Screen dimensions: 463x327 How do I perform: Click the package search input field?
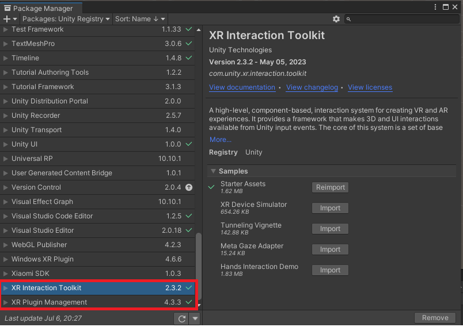pyautogui.click(x=402, y=19)
